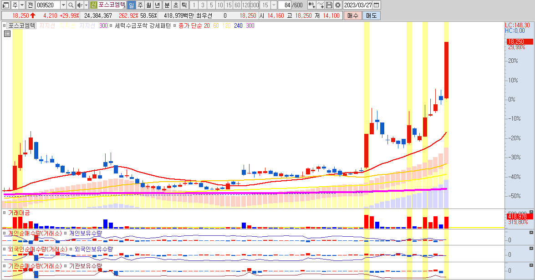Expand the dropdown next to the speaker icon
The width and height of the screenshot is (535, 280).
pyautogui.click(x=87, y=5)
